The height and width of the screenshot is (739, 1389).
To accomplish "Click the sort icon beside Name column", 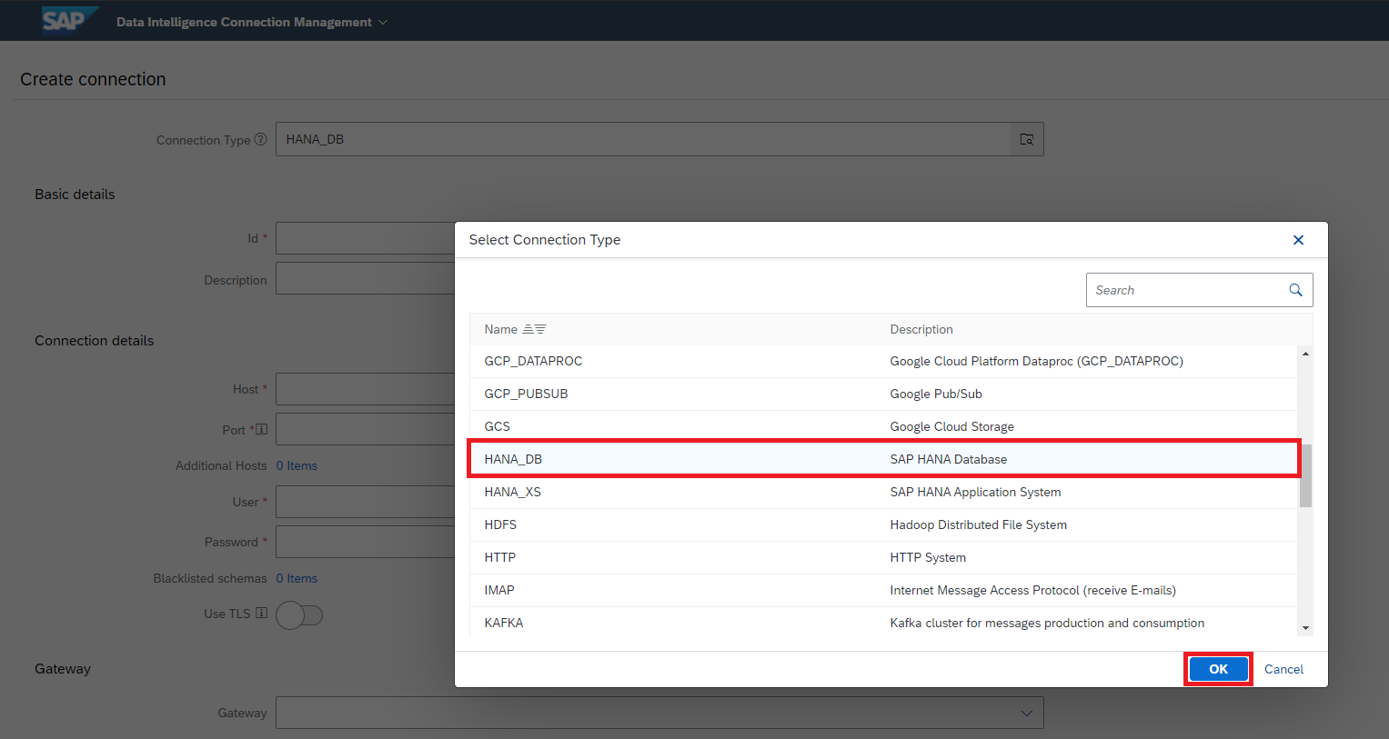I will click(x=534, y=329).
